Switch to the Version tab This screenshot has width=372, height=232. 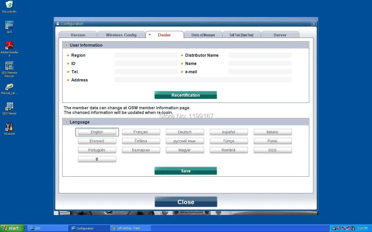pos(78,35)
